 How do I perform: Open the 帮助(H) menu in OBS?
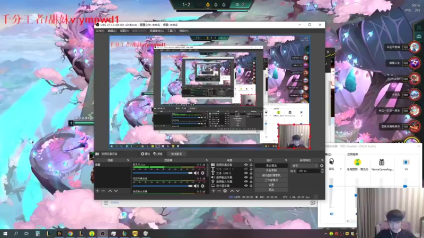tap(183, 31)
